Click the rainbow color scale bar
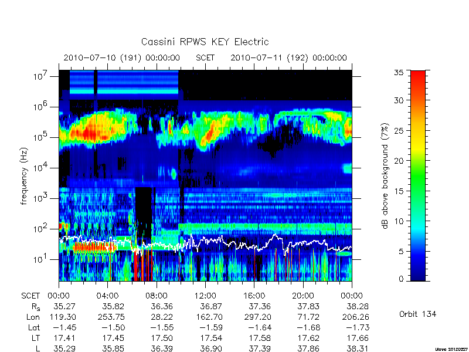The image size is (469, 352). [418, 175]
